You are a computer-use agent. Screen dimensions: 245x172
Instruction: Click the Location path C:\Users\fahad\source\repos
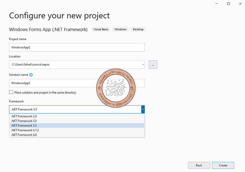click(31, 65)
